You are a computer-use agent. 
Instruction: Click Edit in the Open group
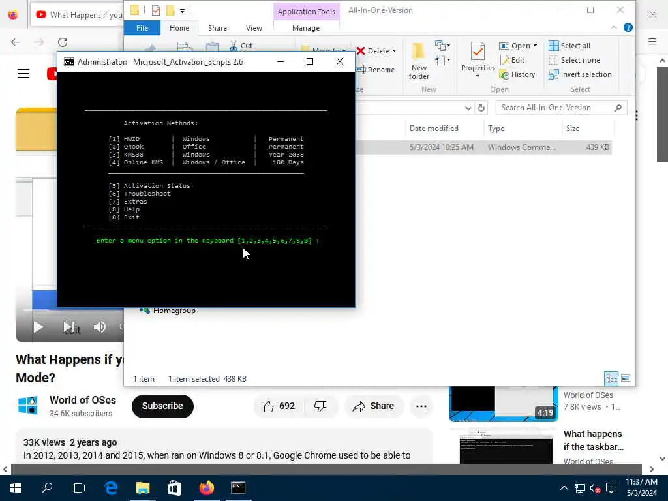513,60
